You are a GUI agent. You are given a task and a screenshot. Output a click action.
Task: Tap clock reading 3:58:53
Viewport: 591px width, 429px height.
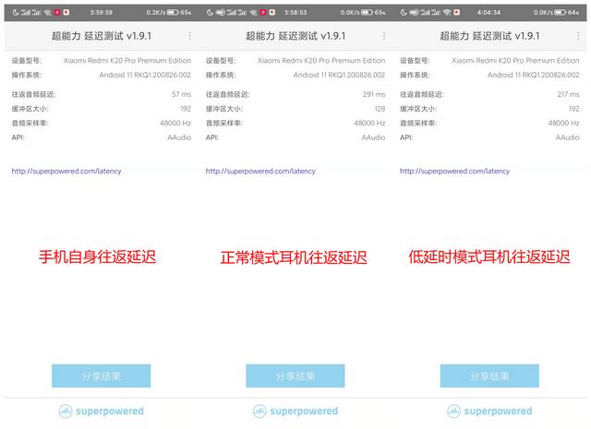pos(295,12)
